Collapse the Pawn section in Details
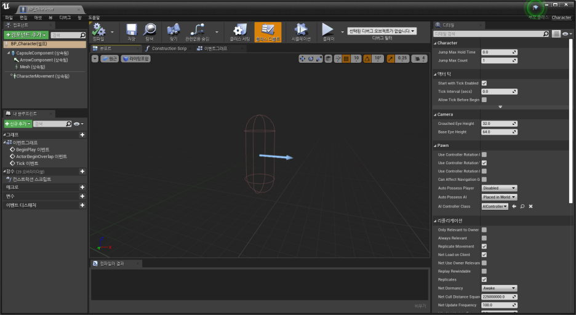576x315 pixels. pyautogui.click(x=435, y=146)
